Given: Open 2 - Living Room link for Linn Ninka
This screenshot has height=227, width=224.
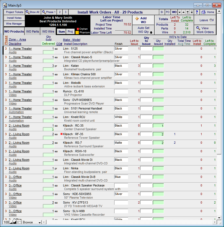Looking at the screenshot, I should point(19,168).
